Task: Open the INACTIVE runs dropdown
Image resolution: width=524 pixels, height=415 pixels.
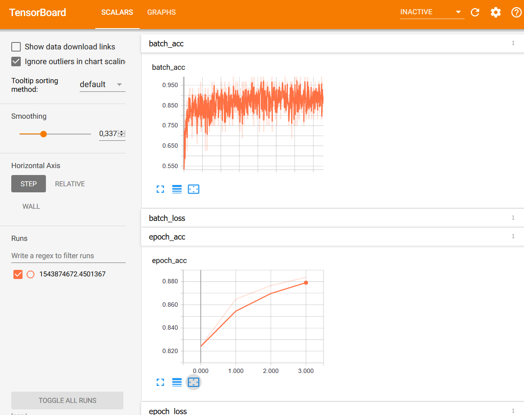Action: [432, 12]
